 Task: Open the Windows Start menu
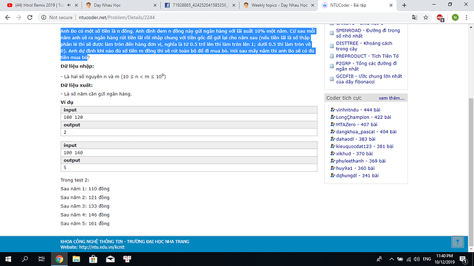pos(8,259)
